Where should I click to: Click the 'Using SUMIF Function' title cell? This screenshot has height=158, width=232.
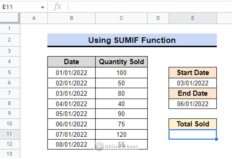pos(132,40)
